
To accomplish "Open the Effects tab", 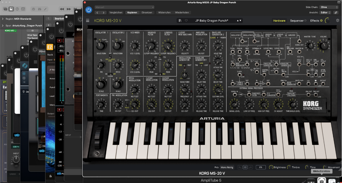I will tap(314, 21).
